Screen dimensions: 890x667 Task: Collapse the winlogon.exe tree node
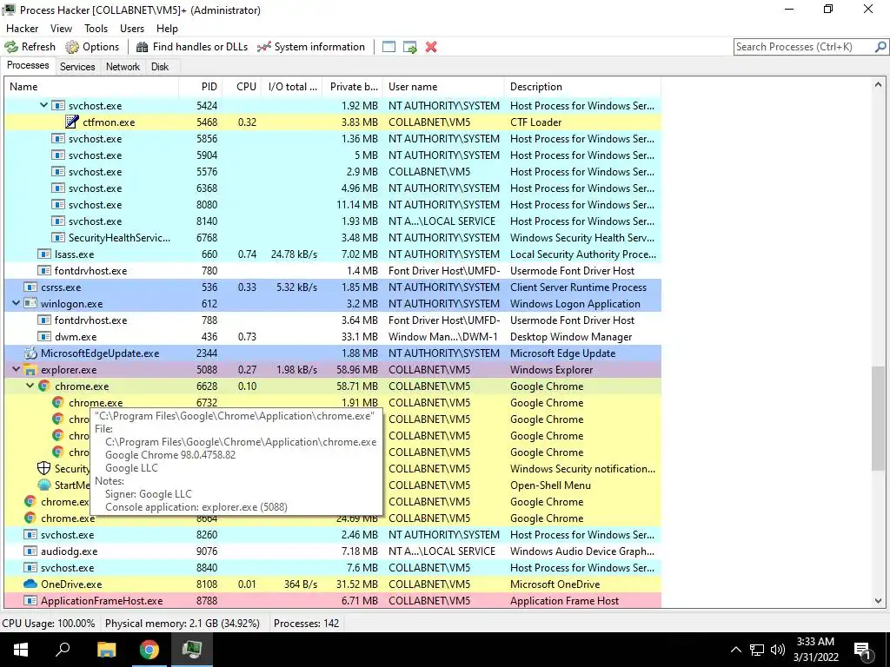tap(16, 303)
